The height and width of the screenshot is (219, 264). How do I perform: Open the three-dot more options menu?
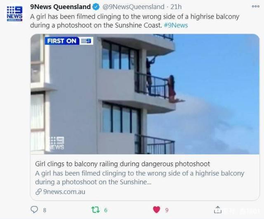click(256, 7)
